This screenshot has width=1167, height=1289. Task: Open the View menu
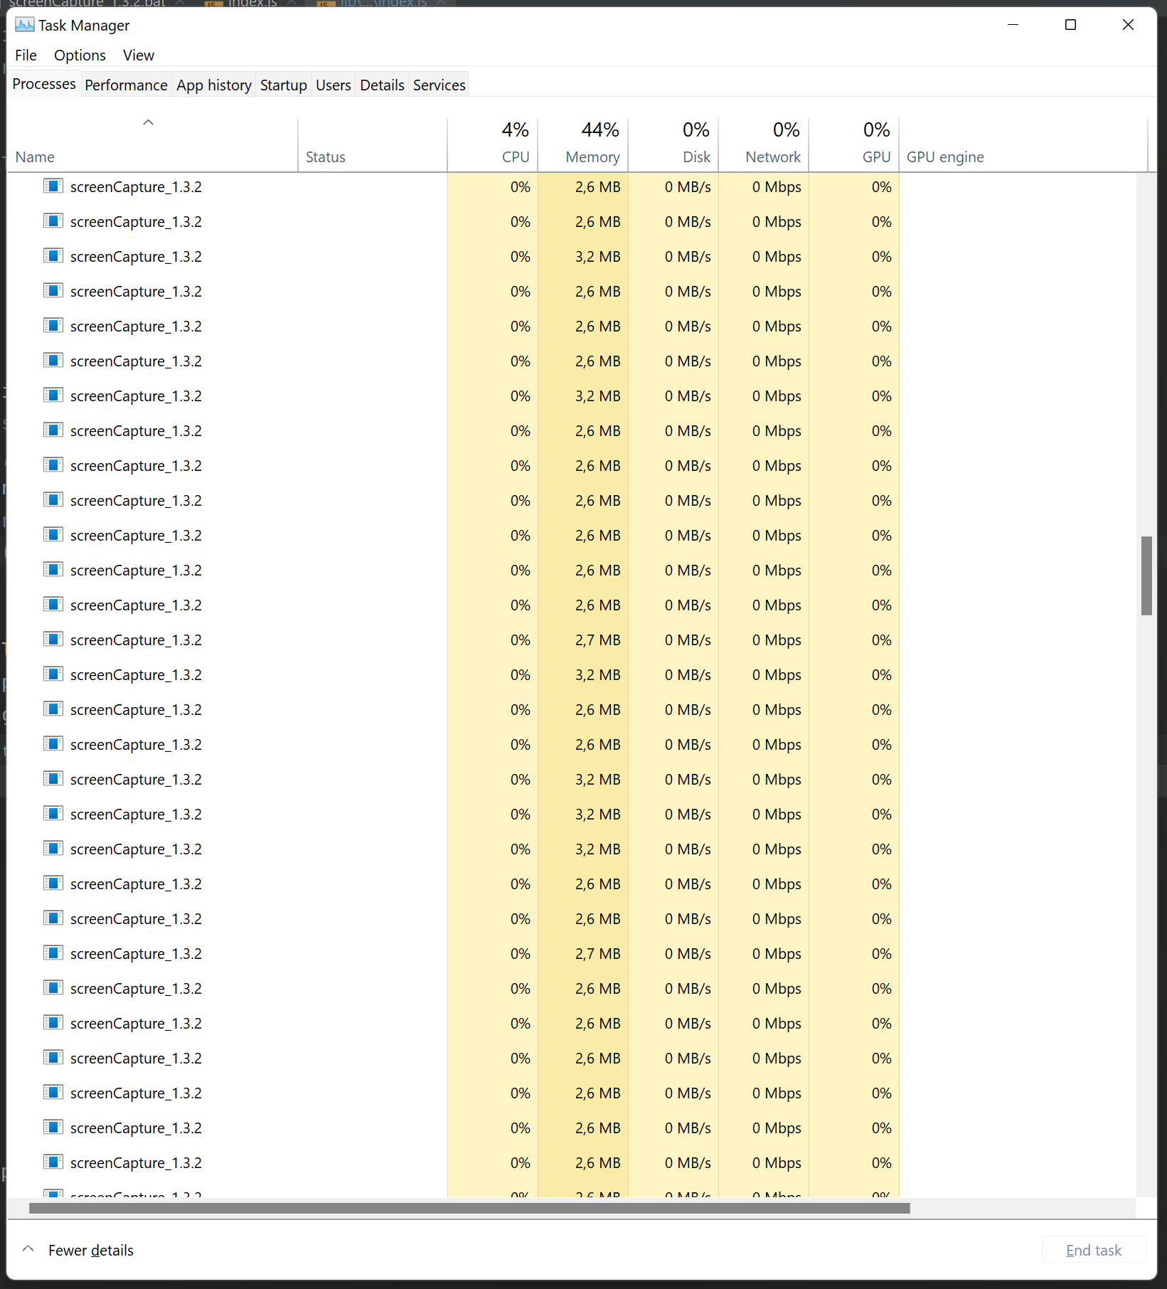137,55
